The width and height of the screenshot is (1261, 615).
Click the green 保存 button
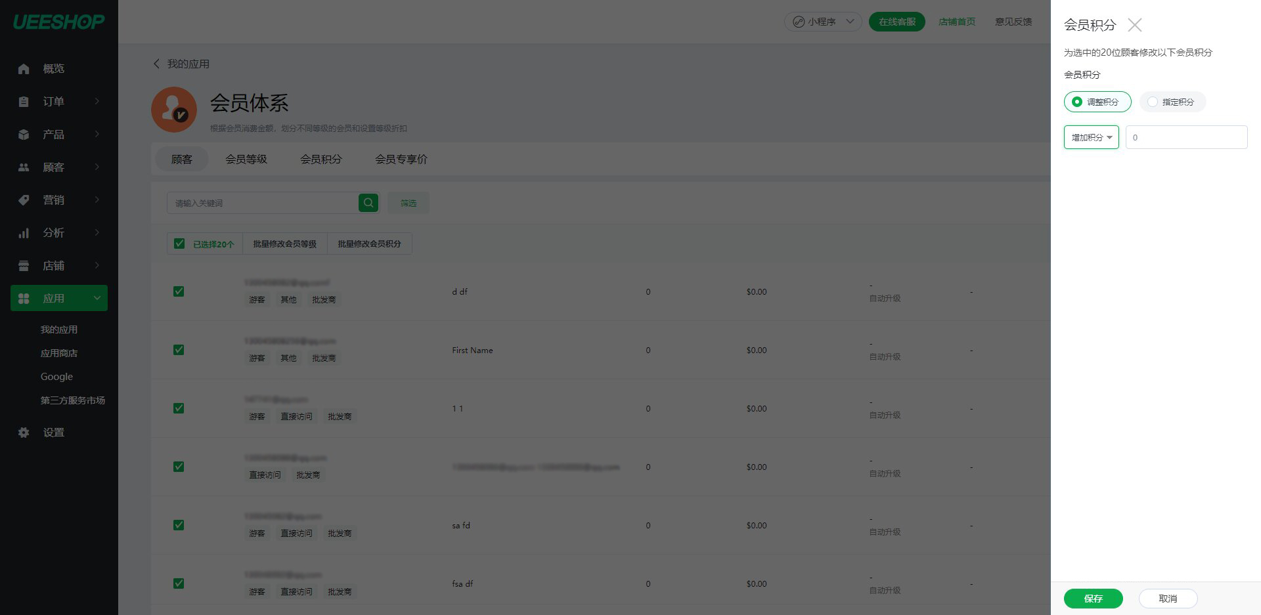tap(1093, 598)
